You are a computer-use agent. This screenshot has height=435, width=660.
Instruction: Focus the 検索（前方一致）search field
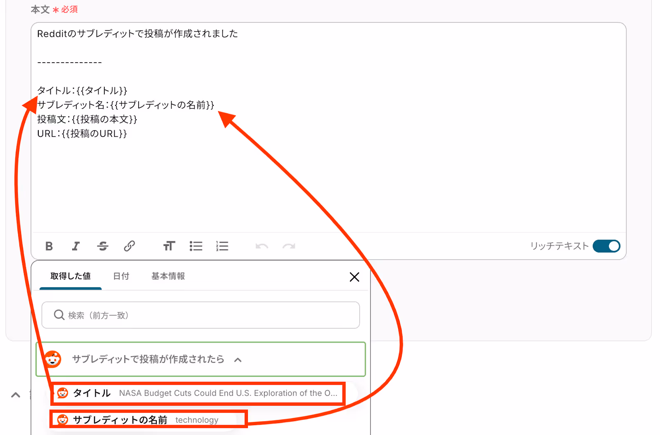click(200, 315)
